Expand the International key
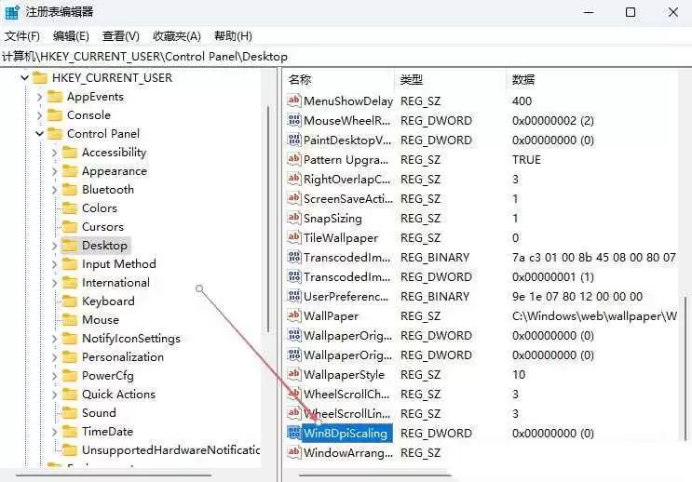Screen dimensions: 692x482 [54, 283]
